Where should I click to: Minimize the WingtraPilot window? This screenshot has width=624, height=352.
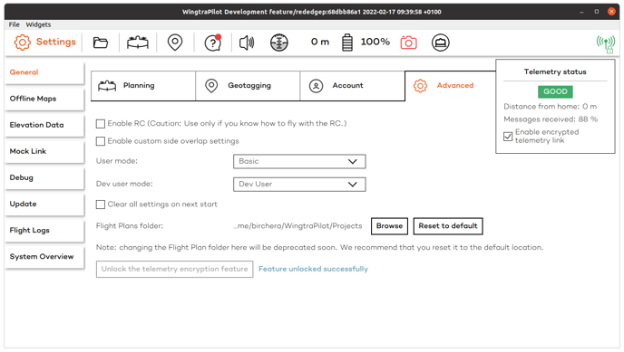(x=581, y=12)
